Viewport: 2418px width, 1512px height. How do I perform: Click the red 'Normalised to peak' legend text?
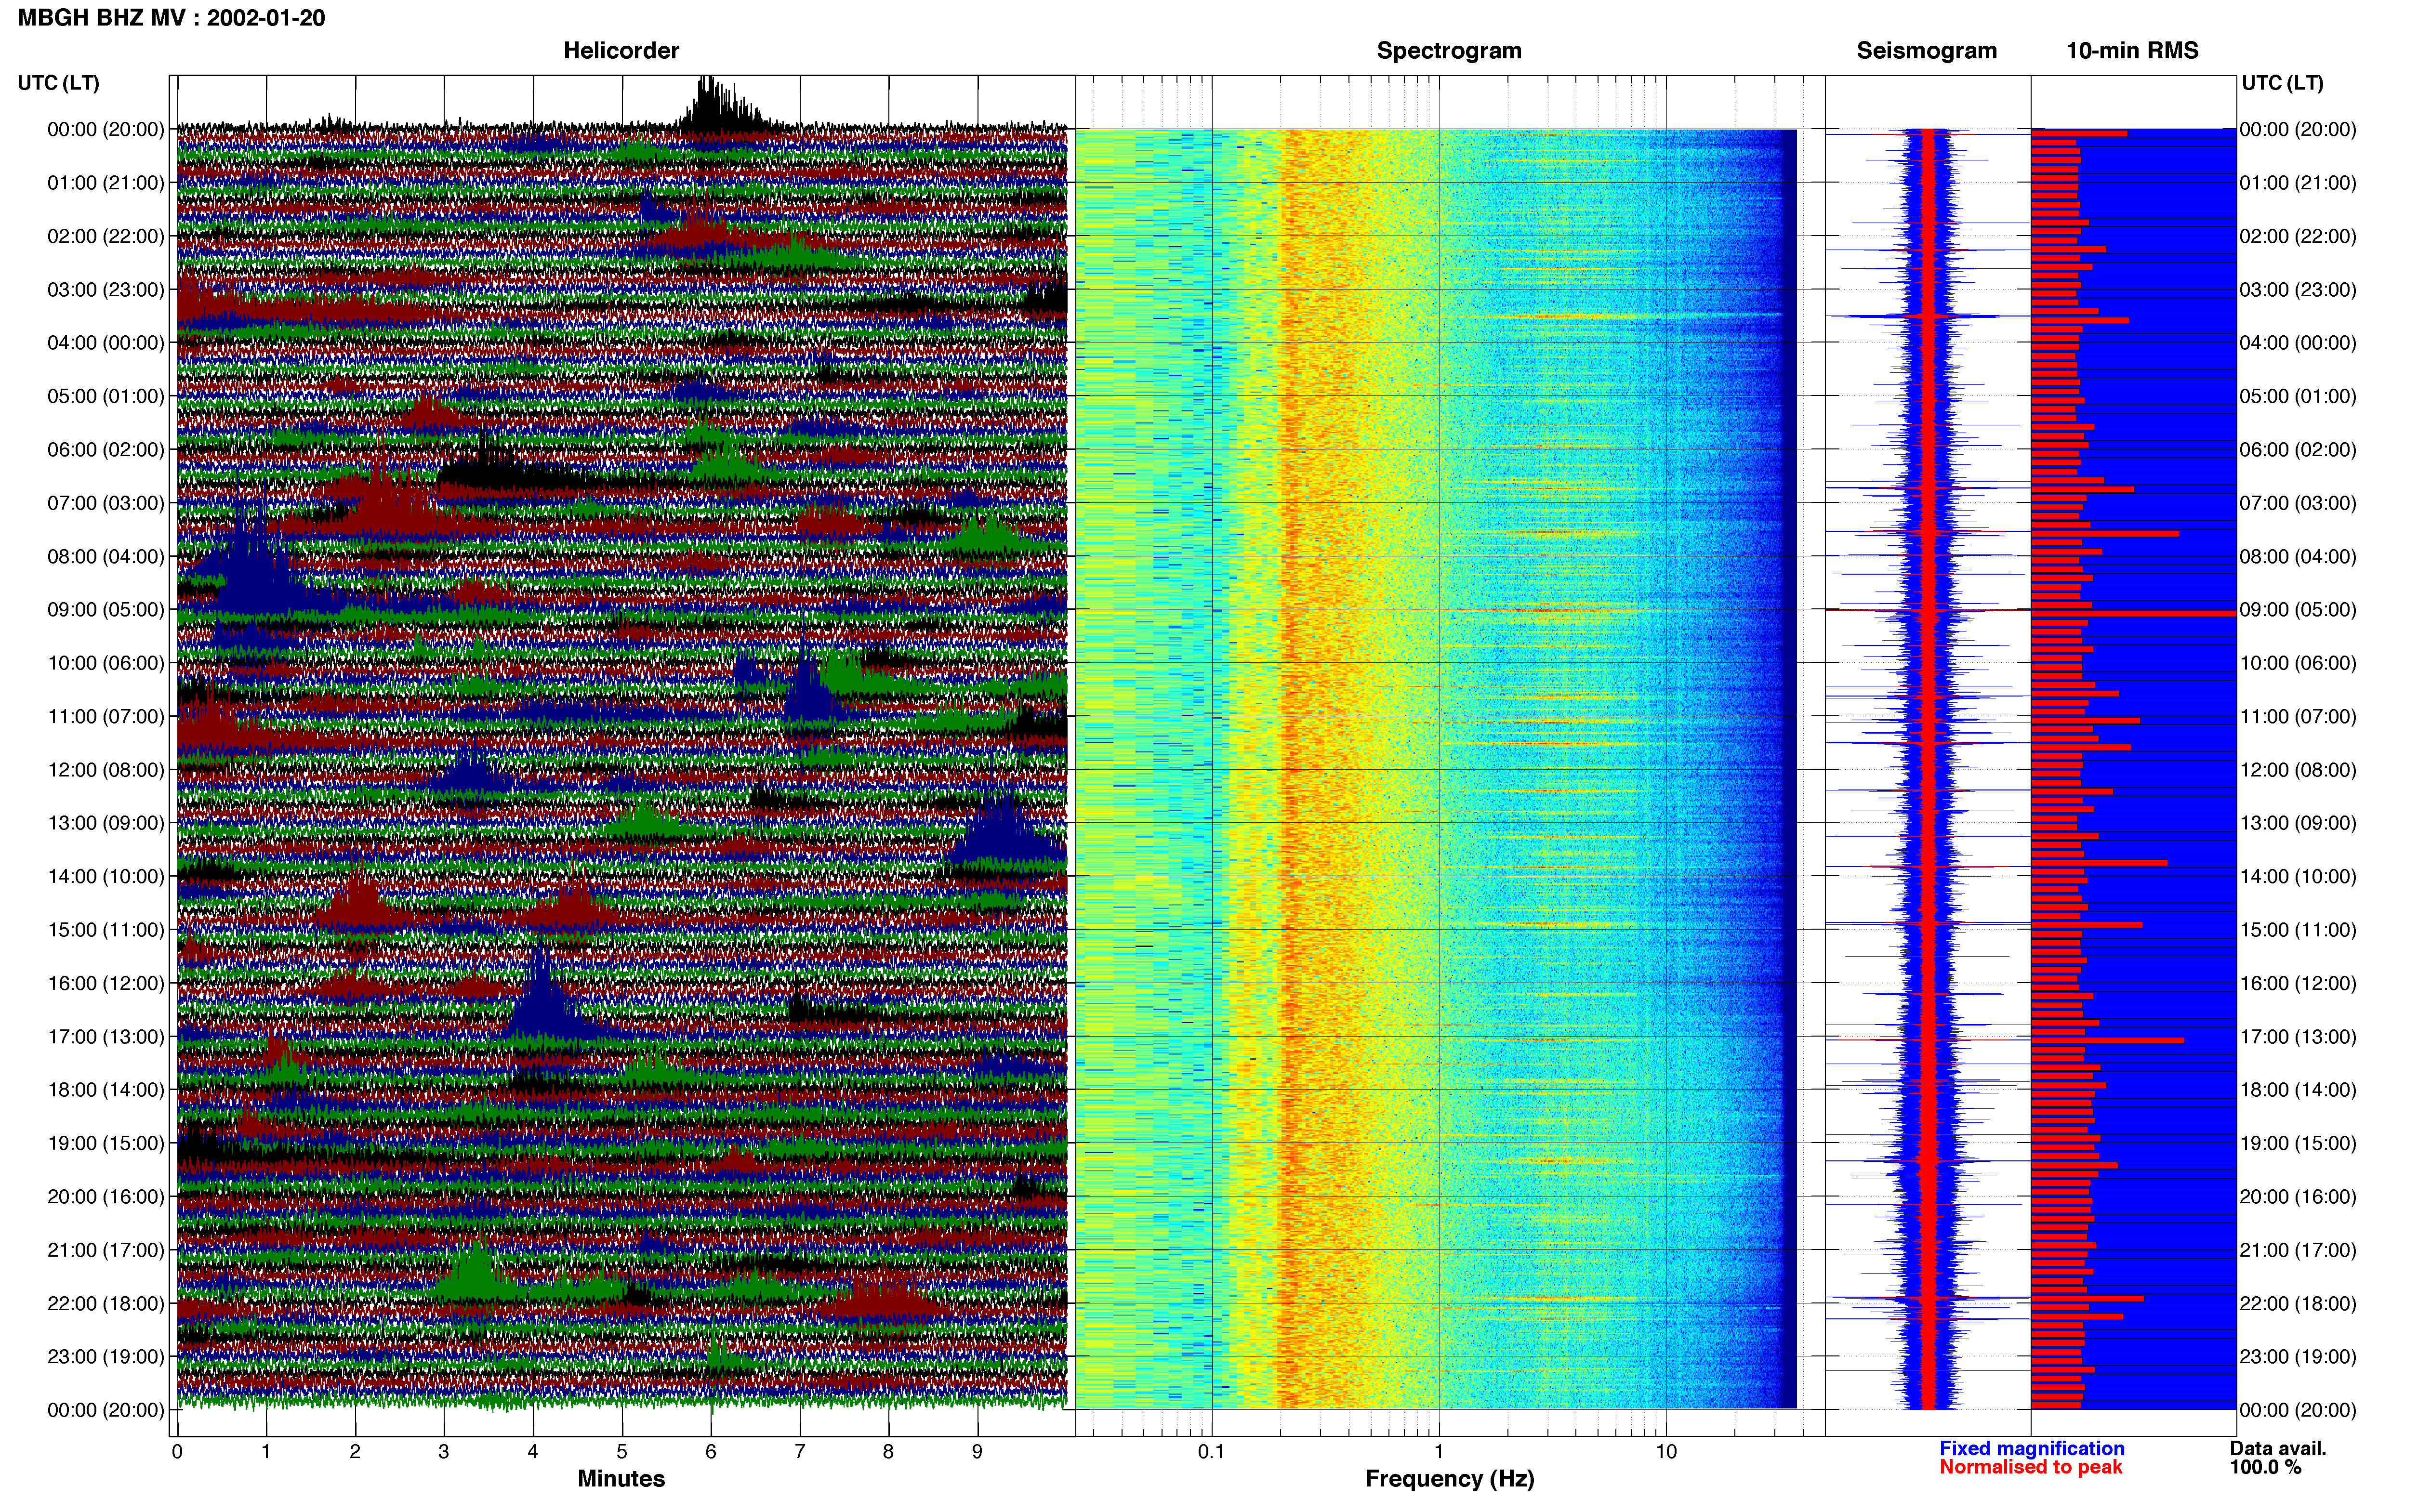[x=2030, y=1467]
